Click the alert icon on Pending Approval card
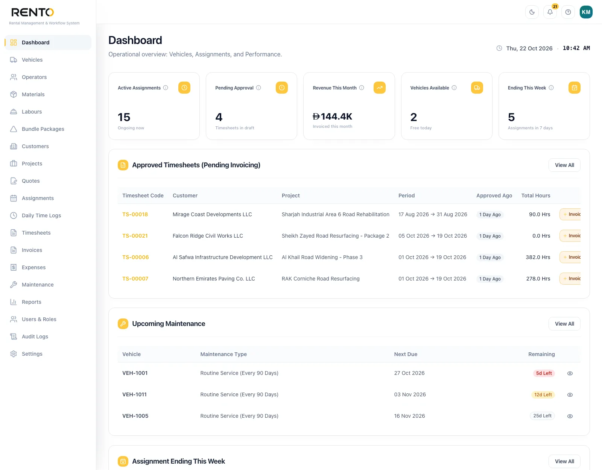 [x=282, y=88]
